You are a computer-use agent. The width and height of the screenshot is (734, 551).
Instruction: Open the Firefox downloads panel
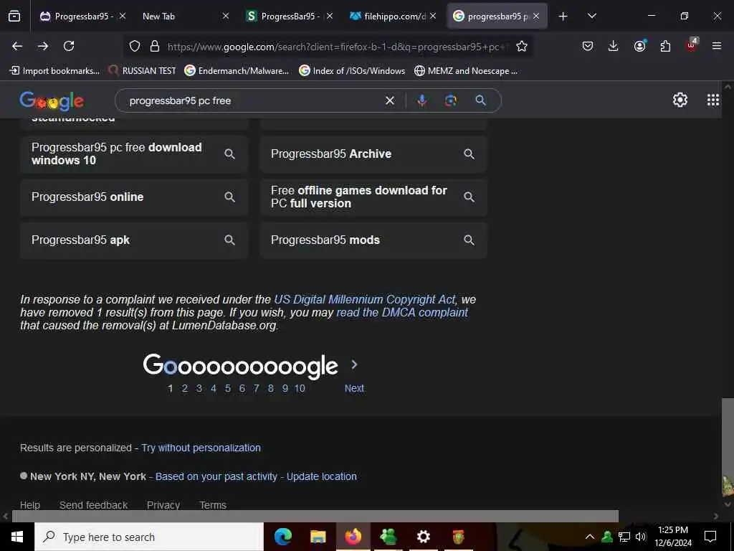614,46
